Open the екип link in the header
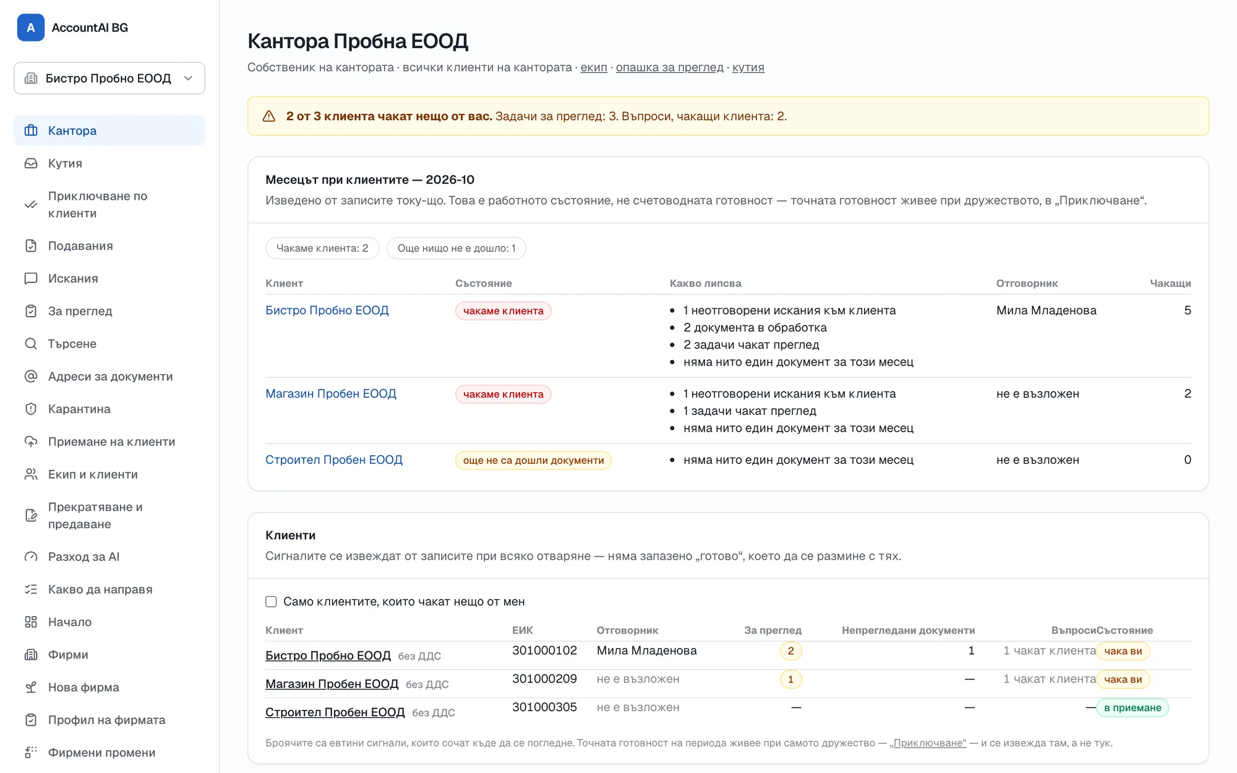The image size is (1237, 773). tap(594, 67)
